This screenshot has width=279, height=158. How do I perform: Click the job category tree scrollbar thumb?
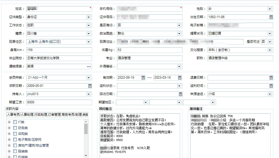(x=86, y=129)
